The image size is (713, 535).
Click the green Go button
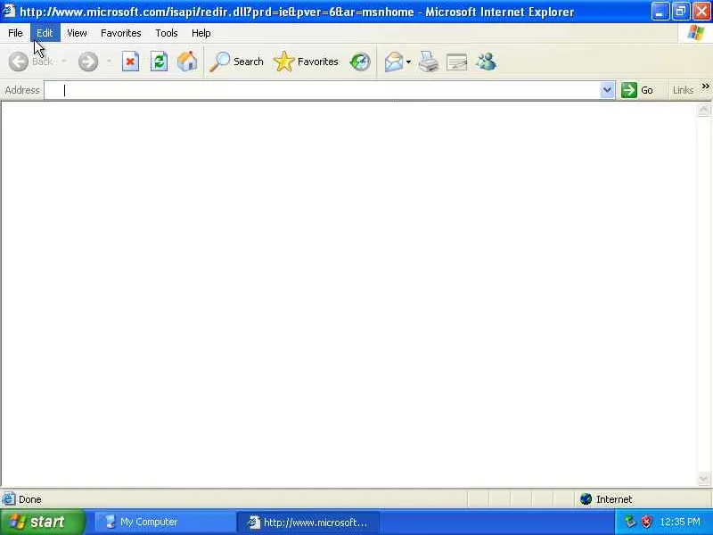click(637, 90)
